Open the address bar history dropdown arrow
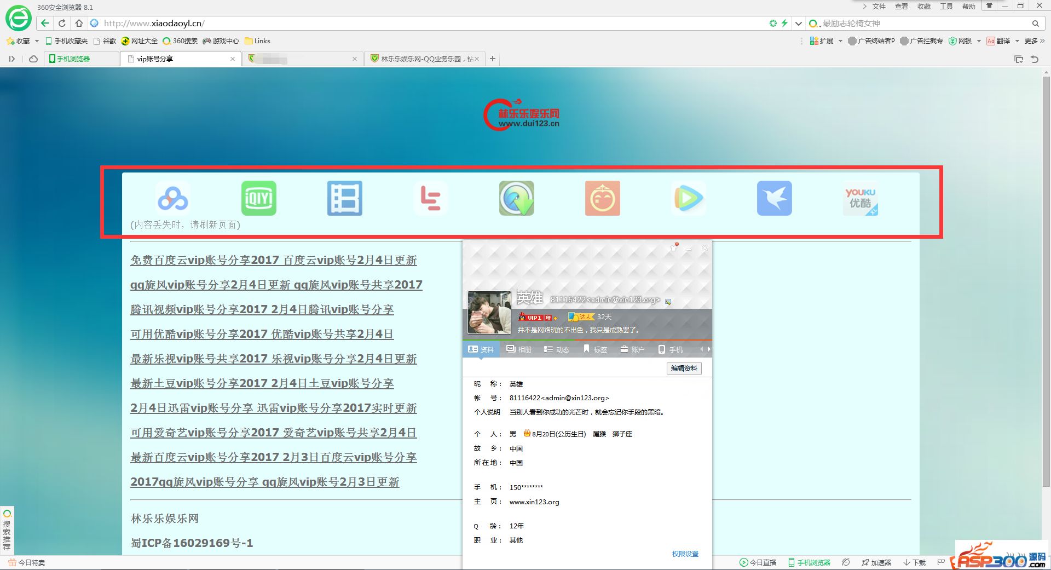The width and height of the screenshot is (1051, 570). [x=799, y=24]
